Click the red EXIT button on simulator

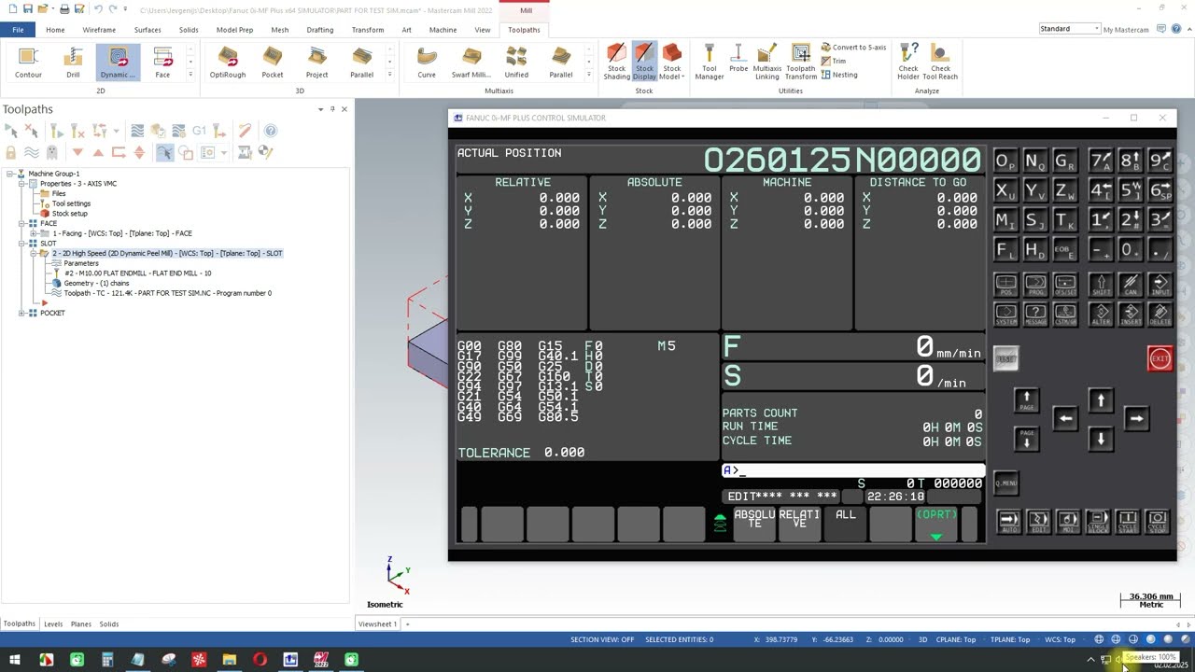point(1160,358)
